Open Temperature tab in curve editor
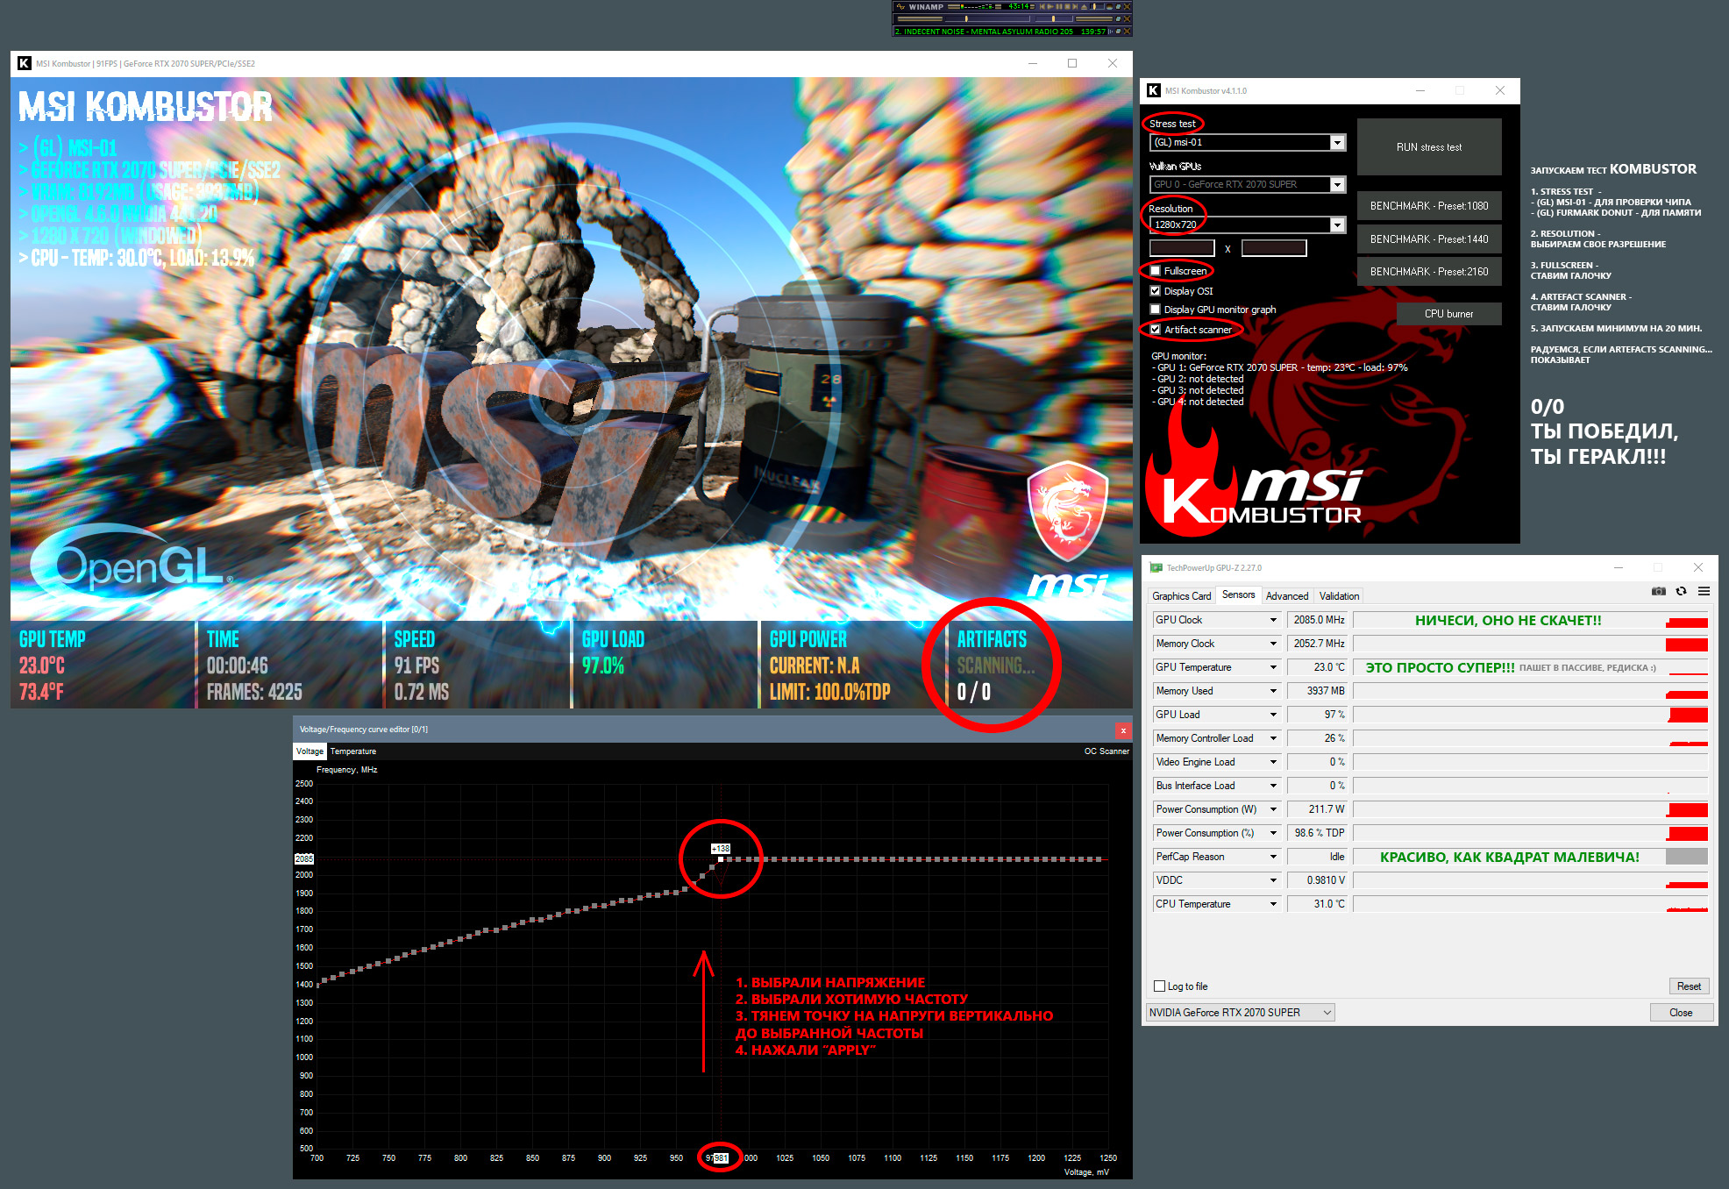The width and height of the screenshot is (1729, 1189). click(352, 751)
